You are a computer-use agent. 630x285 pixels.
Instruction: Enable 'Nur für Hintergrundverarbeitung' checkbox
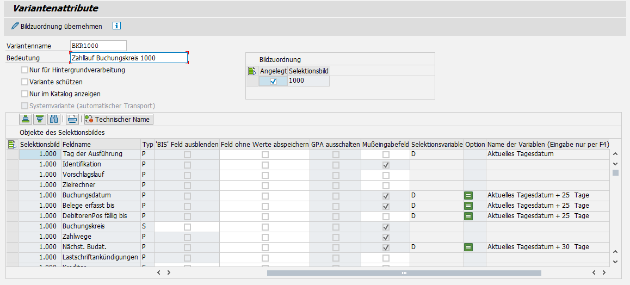[24, 70]
